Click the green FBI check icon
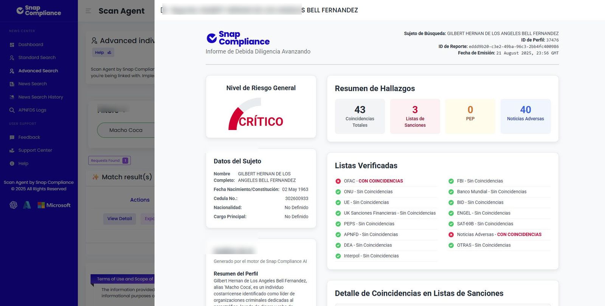This screenshot has height=306, width=605. (451, 181)
